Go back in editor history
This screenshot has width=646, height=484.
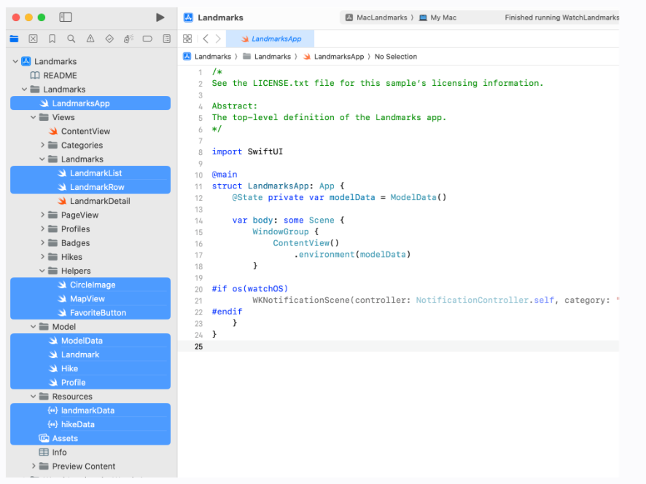[x=206, y=39]
